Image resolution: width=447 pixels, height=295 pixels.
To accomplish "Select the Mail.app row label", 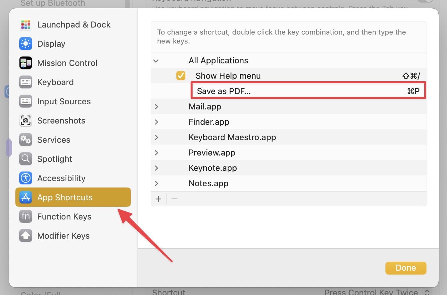I will coord(205,107).
